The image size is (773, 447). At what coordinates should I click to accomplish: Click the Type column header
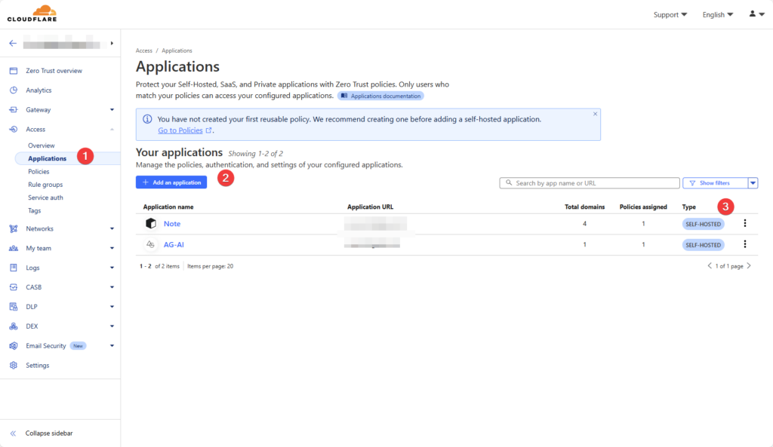click(688, 207)
